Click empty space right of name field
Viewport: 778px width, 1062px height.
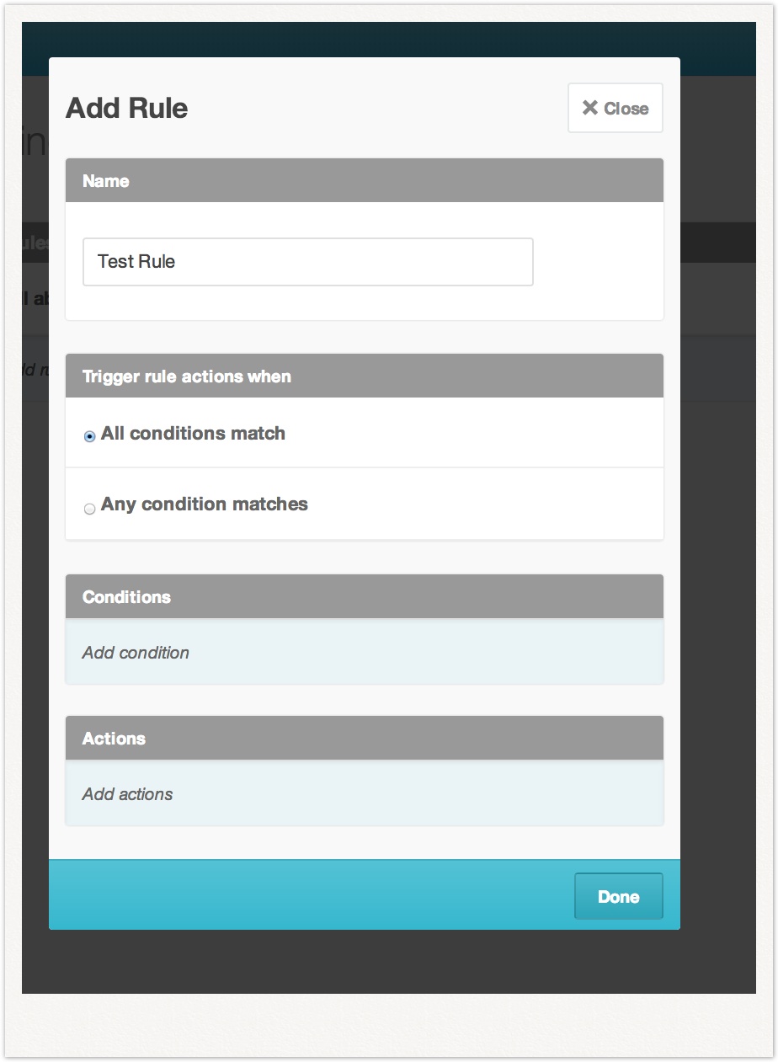click(598, 262)
